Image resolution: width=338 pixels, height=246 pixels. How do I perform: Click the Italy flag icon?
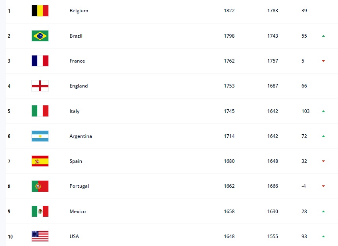click(40, 111)
